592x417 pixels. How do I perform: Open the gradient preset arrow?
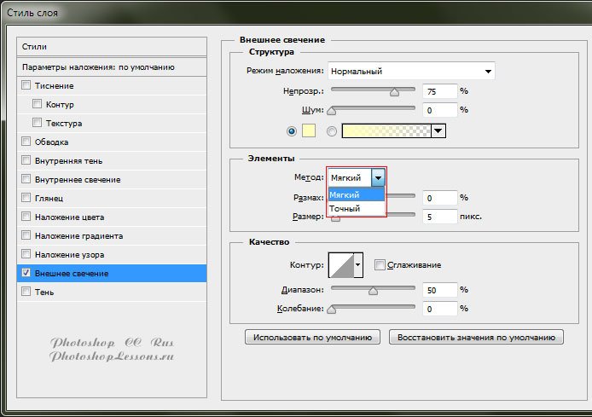[438, 130]
